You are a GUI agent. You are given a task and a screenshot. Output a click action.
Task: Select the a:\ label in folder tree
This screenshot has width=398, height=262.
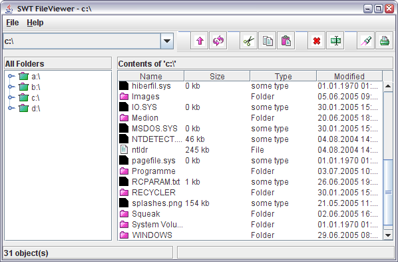tap(36, 76)
